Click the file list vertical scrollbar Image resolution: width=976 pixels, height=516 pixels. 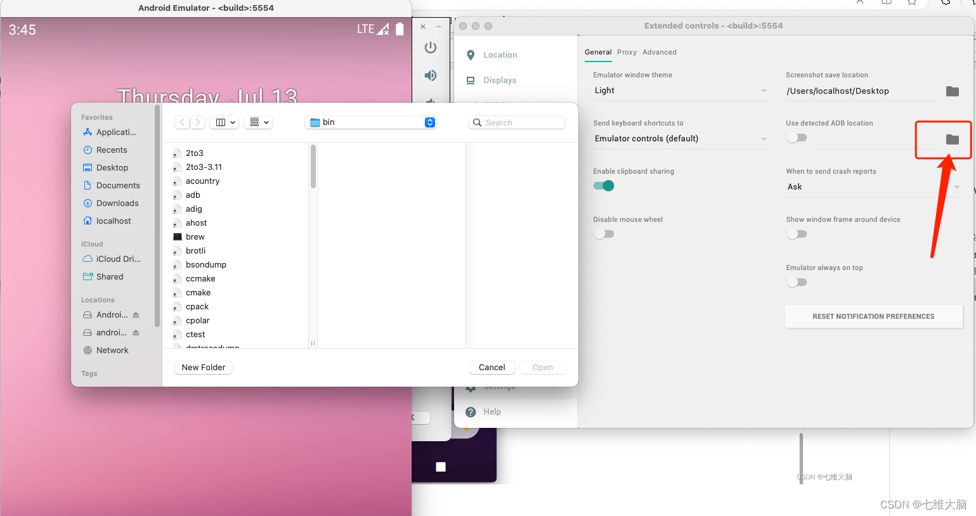[x=313, y=166]
